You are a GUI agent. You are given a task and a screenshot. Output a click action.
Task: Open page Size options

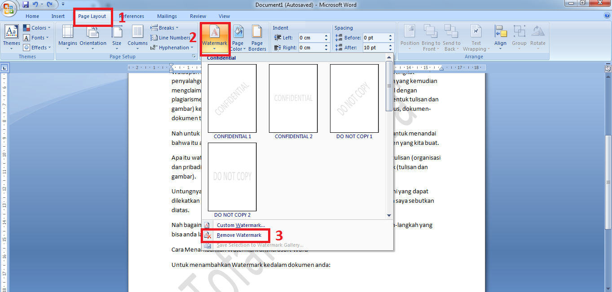pyautogui.click(x=117, y=38)
